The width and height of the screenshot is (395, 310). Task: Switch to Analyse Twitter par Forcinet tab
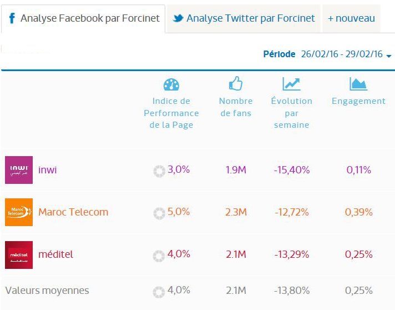click(x=244, y=18)
